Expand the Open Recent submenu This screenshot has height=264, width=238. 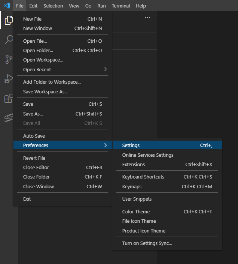(105, 69)
